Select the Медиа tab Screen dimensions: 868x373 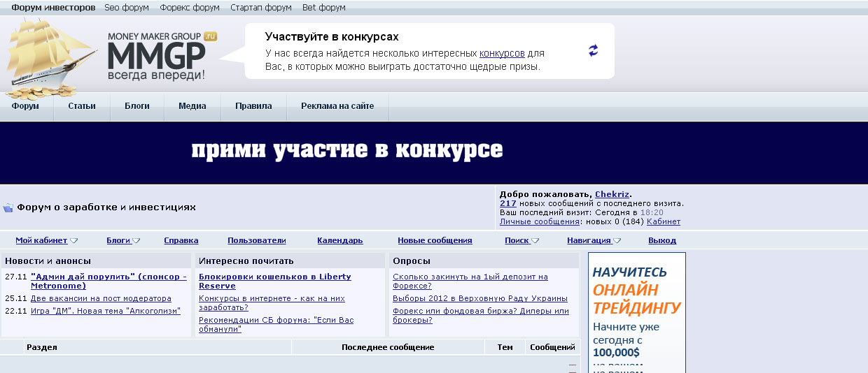point(192,106)
